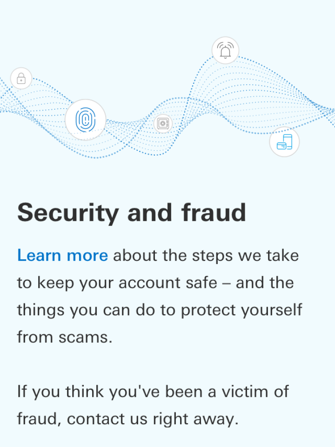Click the 'contact us right away' text
This screenshot has height=447, width=335.
pos(153,419)
